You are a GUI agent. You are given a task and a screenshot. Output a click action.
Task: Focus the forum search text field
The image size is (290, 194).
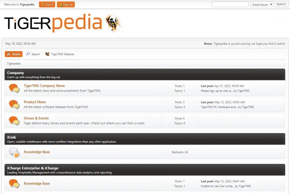(230, 5)
